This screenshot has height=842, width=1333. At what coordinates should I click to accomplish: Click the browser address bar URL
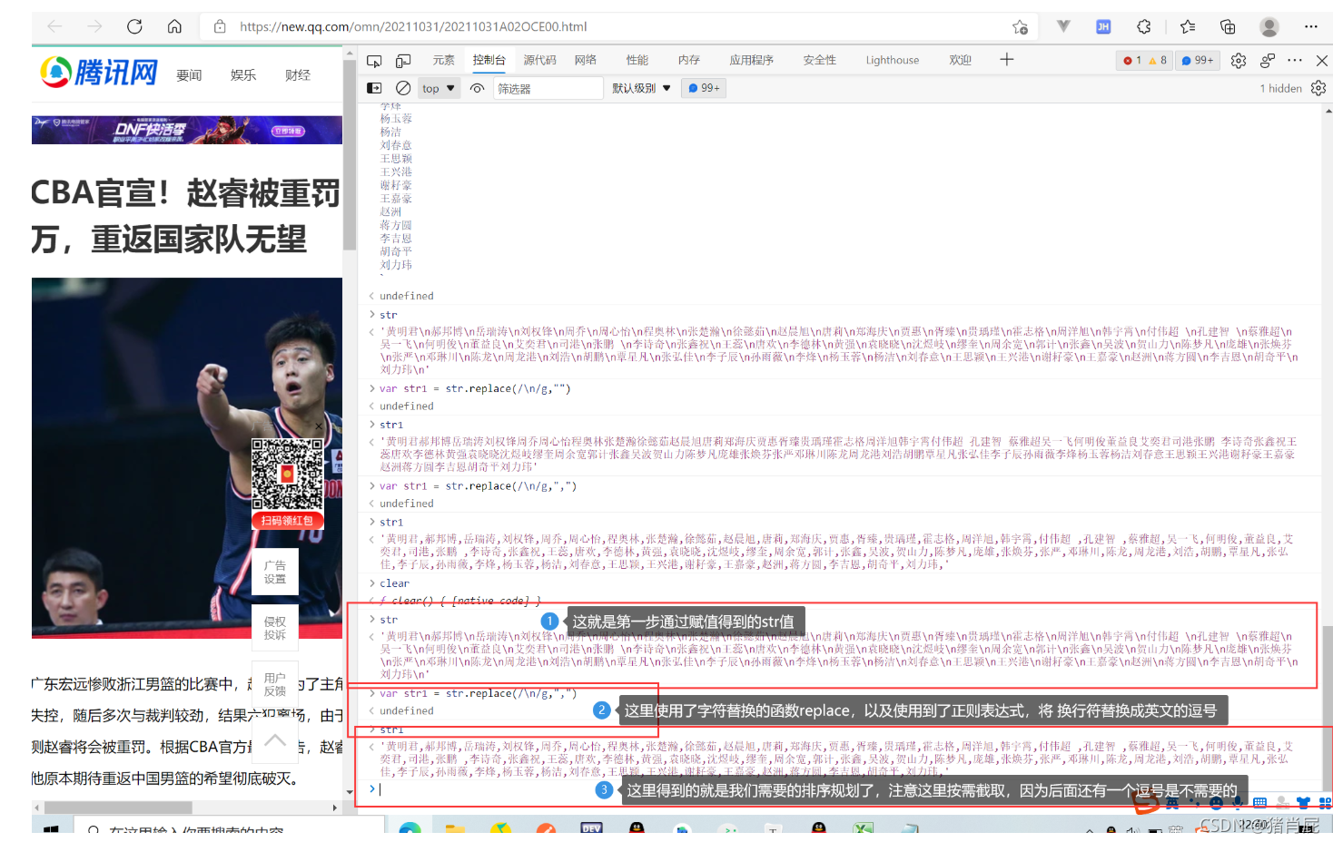pyautogui.click(x=413, y=26)
